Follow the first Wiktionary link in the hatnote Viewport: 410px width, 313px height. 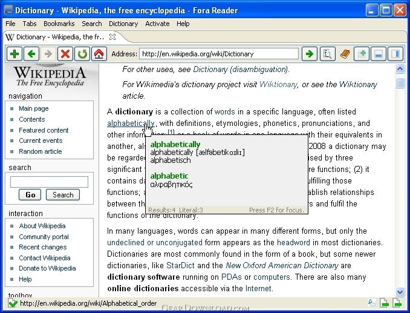pyautogui.click(x=278, y=85)
